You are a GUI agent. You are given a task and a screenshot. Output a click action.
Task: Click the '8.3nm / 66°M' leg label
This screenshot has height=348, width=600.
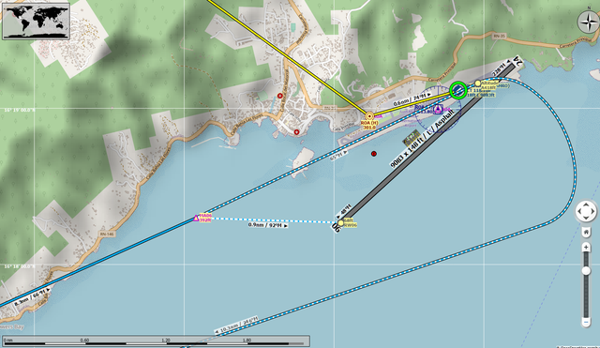pos(33,297)
